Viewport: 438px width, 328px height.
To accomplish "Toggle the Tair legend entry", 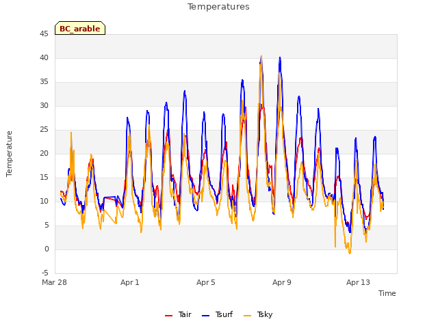I will (178, 314).
